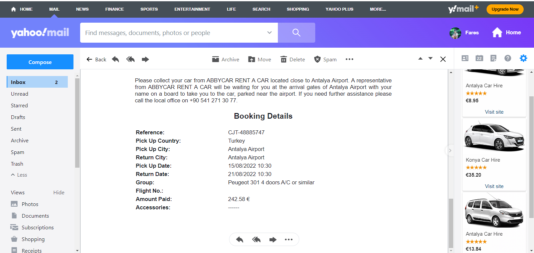Image resolution: width=534 pixels, height=253 pixels.
Task: Select the NEWS top navigation item
Action: tap(82, 9)
